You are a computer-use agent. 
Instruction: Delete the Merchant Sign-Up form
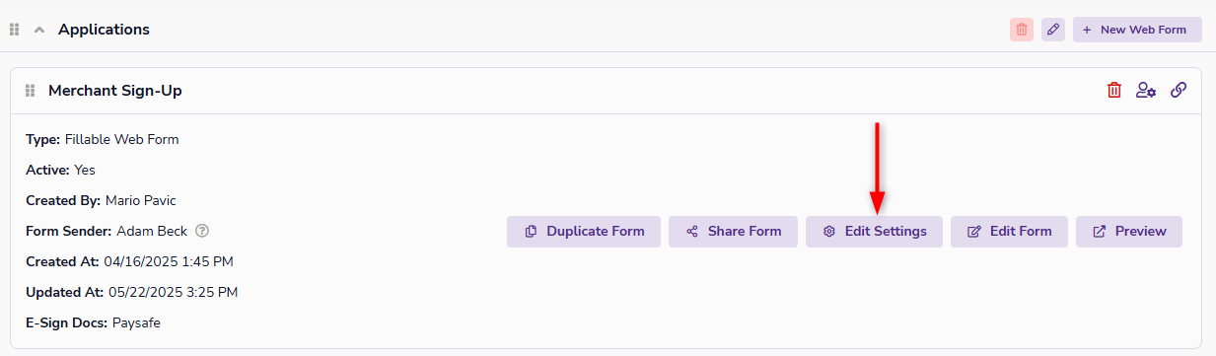coord(1114,91)
